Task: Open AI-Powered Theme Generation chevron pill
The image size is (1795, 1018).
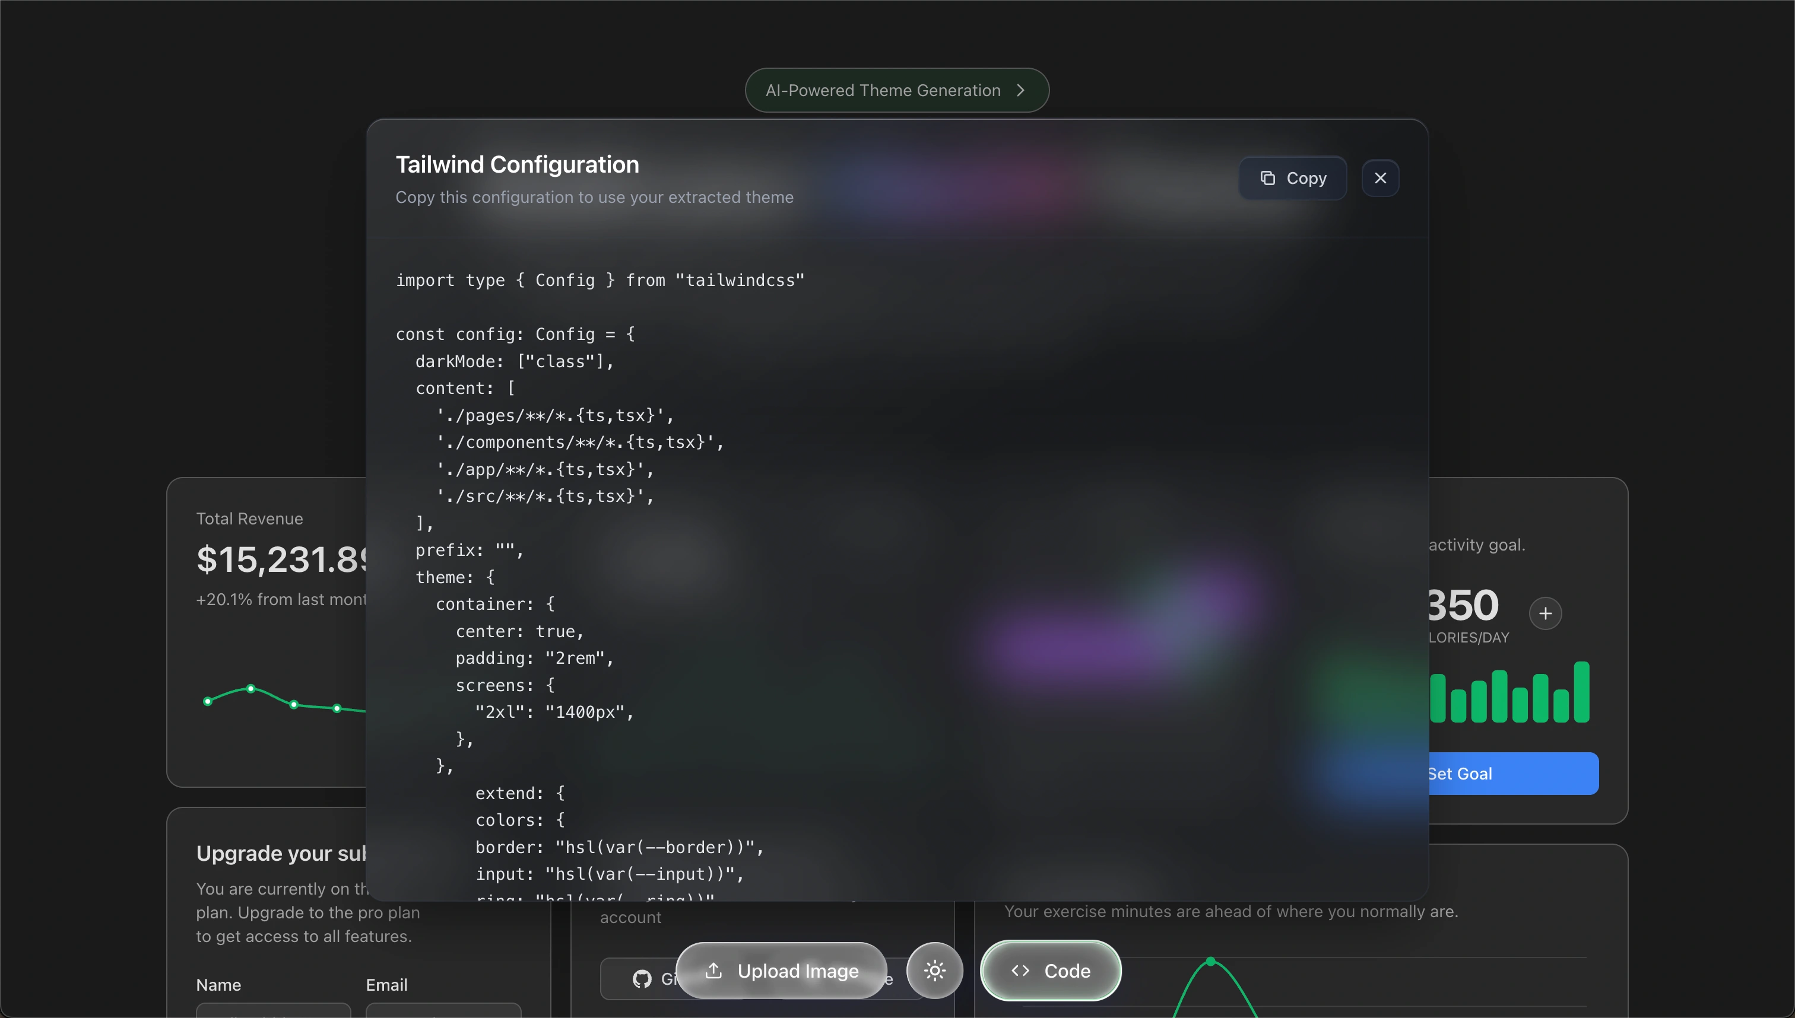Action: pyautogui.click(x=896, y=90)
